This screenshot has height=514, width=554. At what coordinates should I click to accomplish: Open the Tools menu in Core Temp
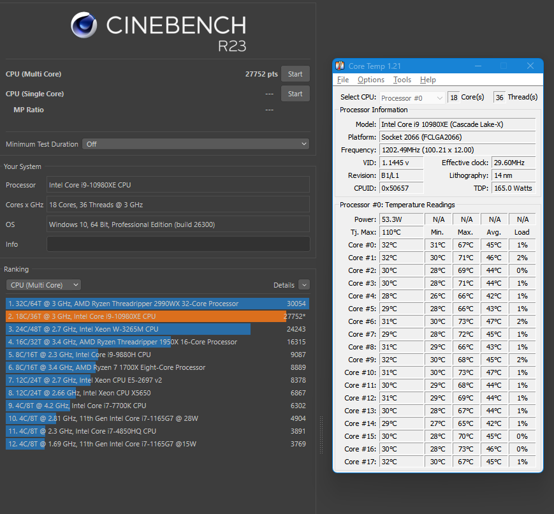coord(402,80)
